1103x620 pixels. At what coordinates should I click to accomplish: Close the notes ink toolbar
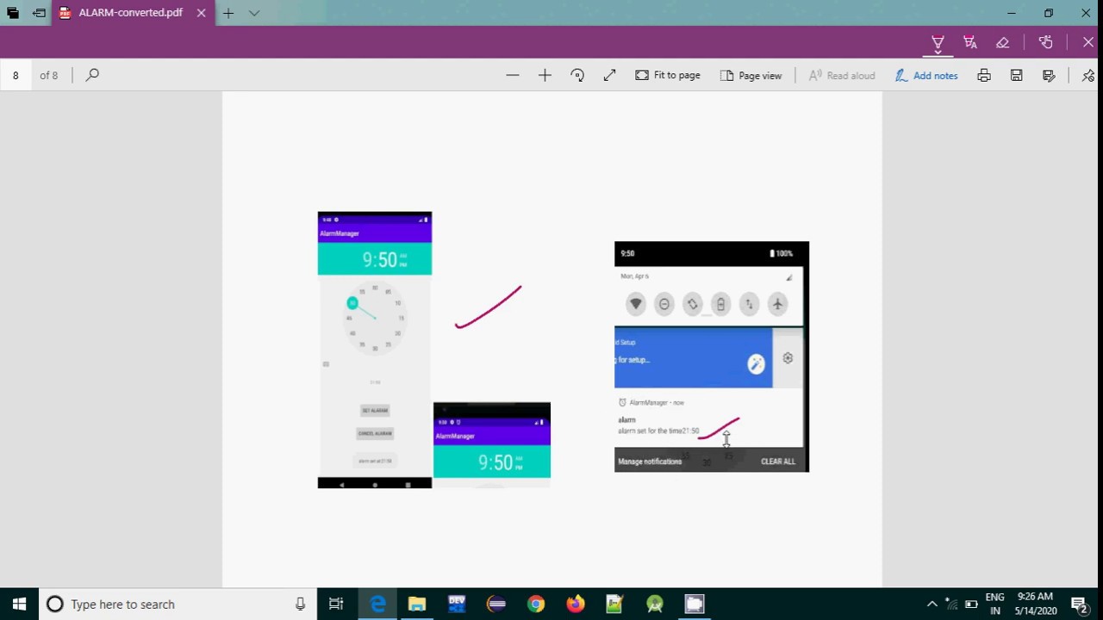(1087, 42)
